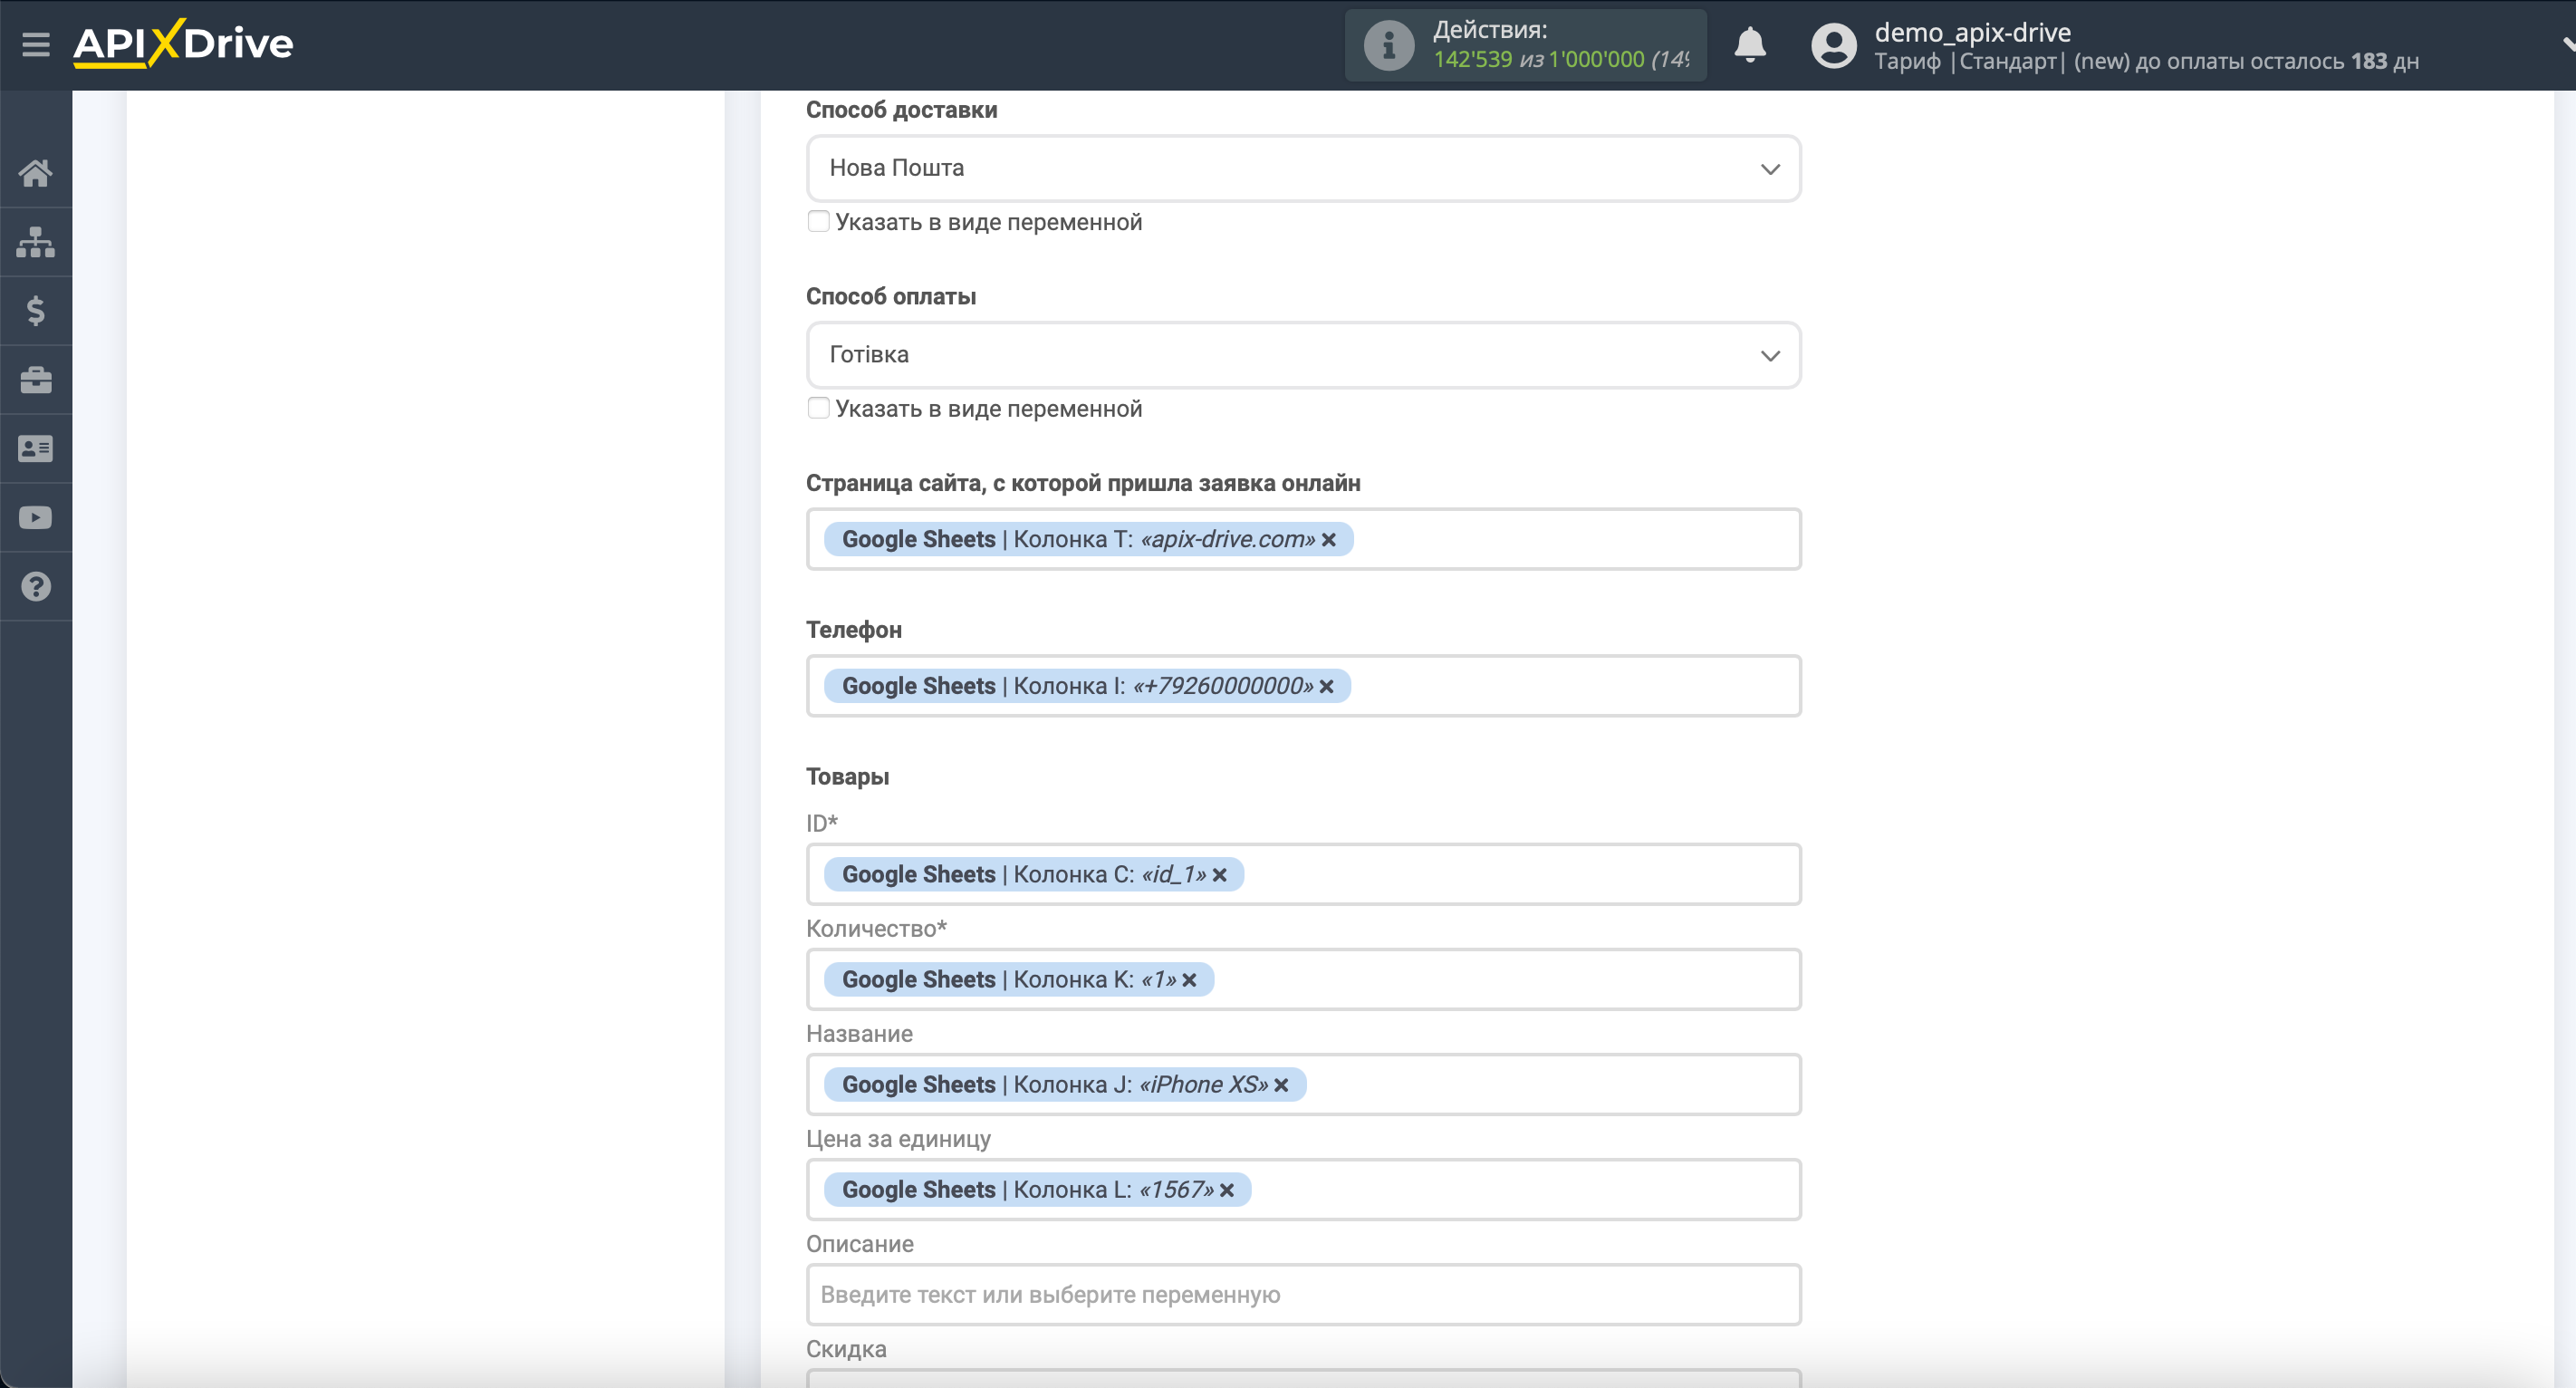
Task: Open the briefcase services sidebar icon
Action: 36,380
